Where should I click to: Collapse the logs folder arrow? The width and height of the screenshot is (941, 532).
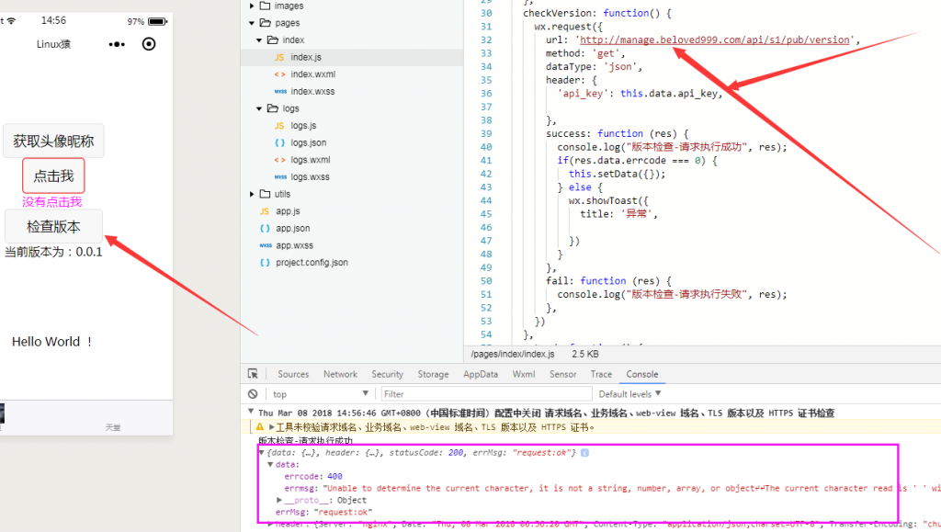pos(259,108)
